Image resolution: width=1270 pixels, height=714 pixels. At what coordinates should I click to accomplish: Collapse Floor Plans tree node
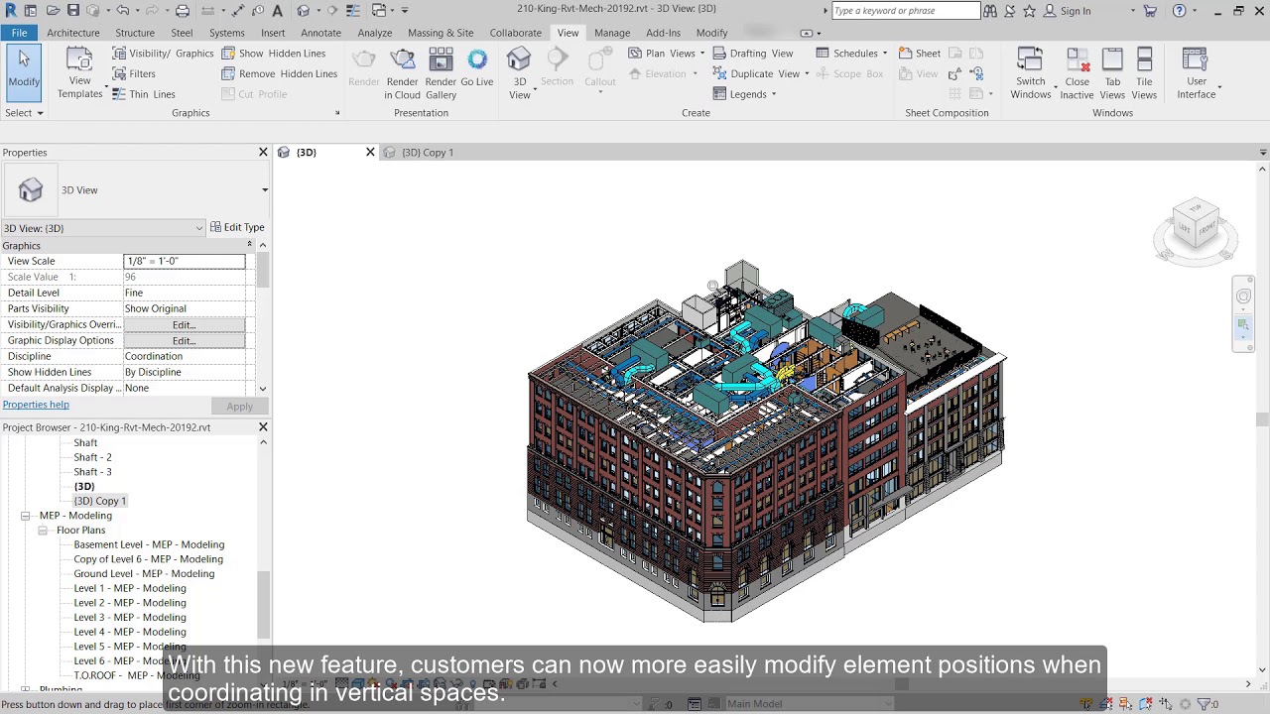point(43,531)
